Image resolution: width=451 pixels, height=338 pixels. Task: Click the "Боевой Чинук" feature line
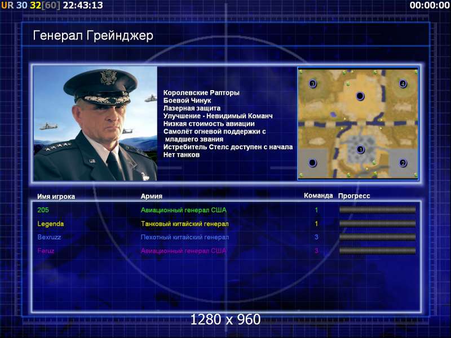point(187,100)
